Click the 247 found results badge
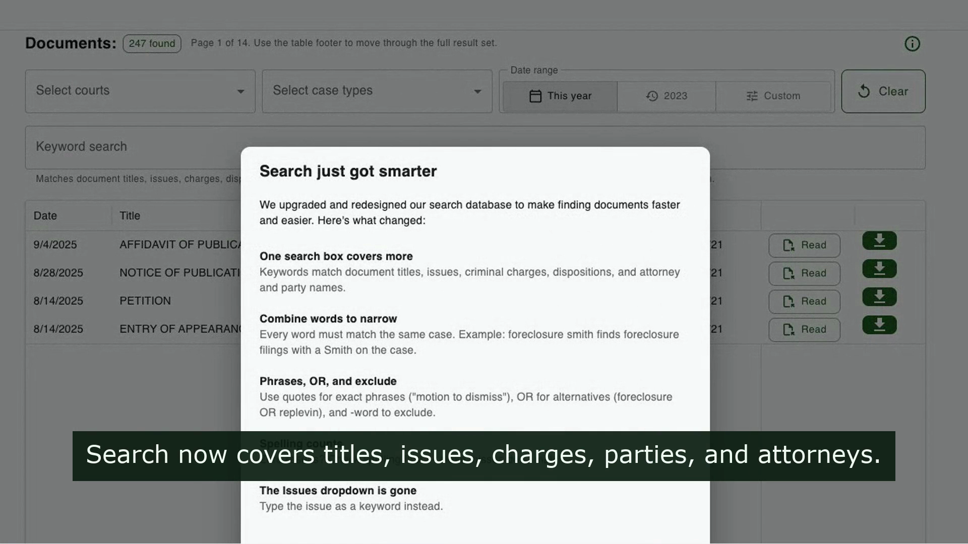The width and height of the screenshot is (968, 544). pos(152,44)
